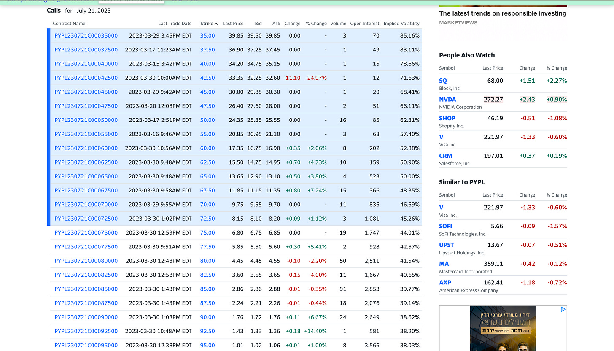Open contract PYPL230721C00050000

pos(86,120)
